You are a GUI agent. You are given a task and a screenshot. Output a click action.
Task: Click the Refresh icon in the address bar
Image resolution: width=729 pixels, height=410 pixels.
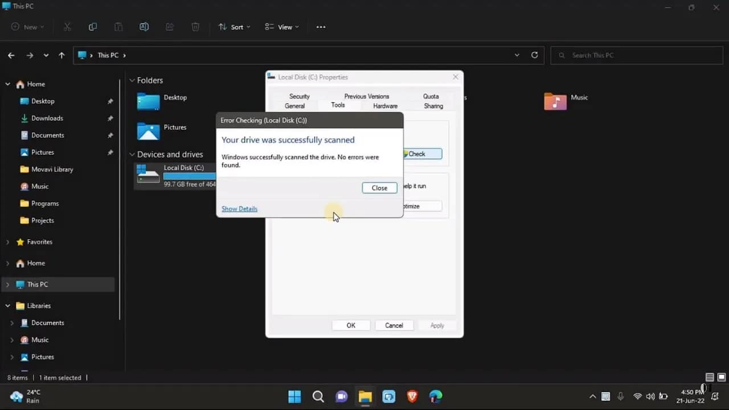pyautogui.click(x=534, y=55)
